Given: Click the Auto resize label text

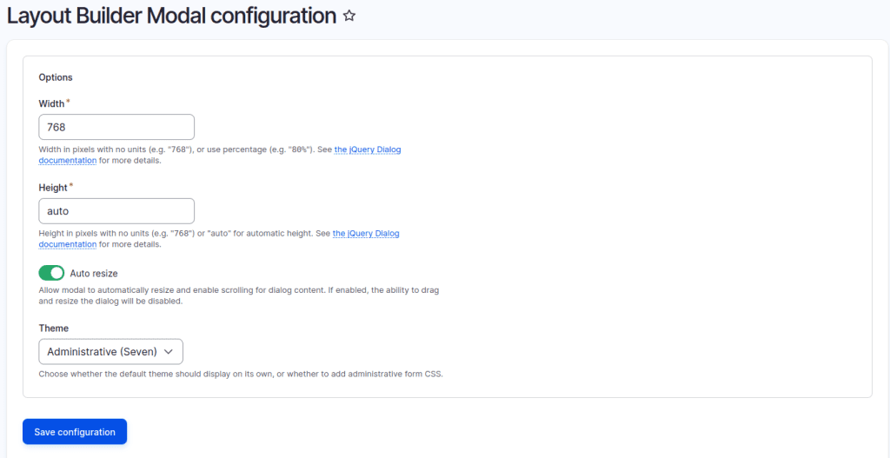Looking at the screenshot, I should (x=94, y=273).
